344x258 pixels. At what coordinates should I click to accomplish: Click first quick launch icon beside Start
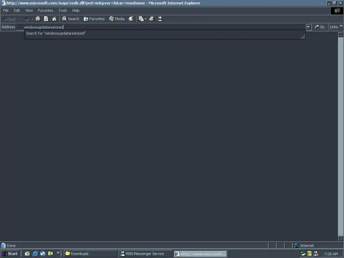[27, 254]
